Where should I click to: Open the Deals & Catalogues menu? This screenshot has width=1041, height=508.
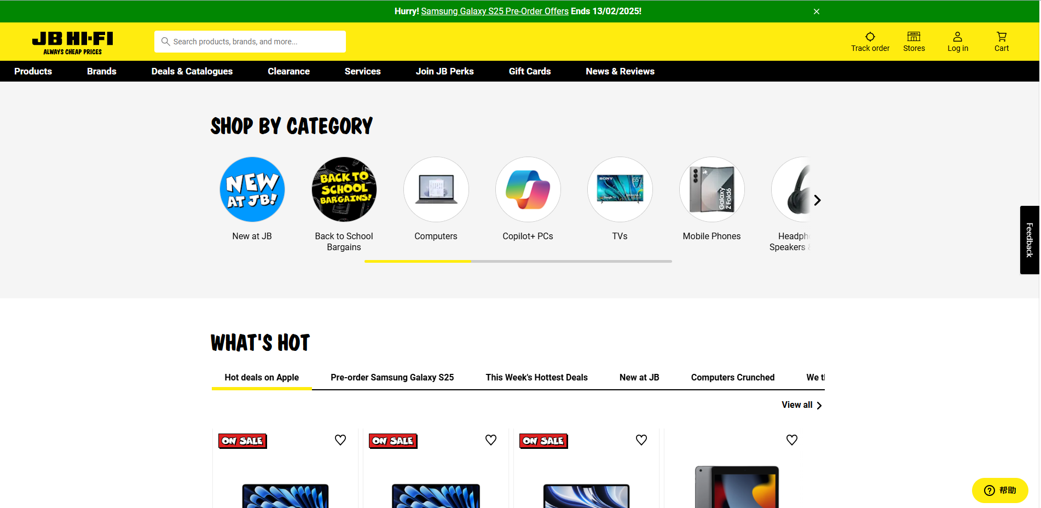(x=192, y=71)
